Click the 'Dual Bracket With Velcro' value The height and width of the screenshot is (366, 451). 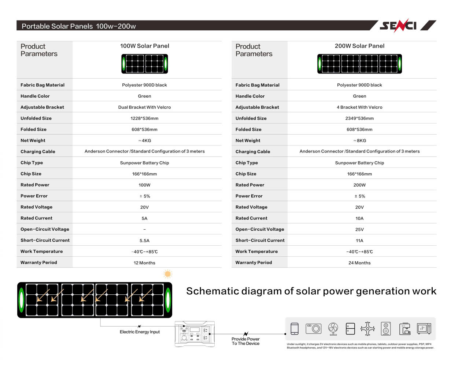tap(144, 107)
